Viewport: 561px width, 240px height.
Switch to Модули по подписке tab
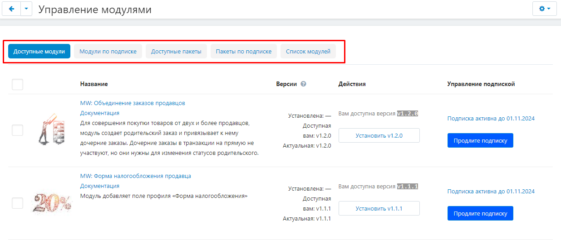pyautogui.click(x=108, y=52)
